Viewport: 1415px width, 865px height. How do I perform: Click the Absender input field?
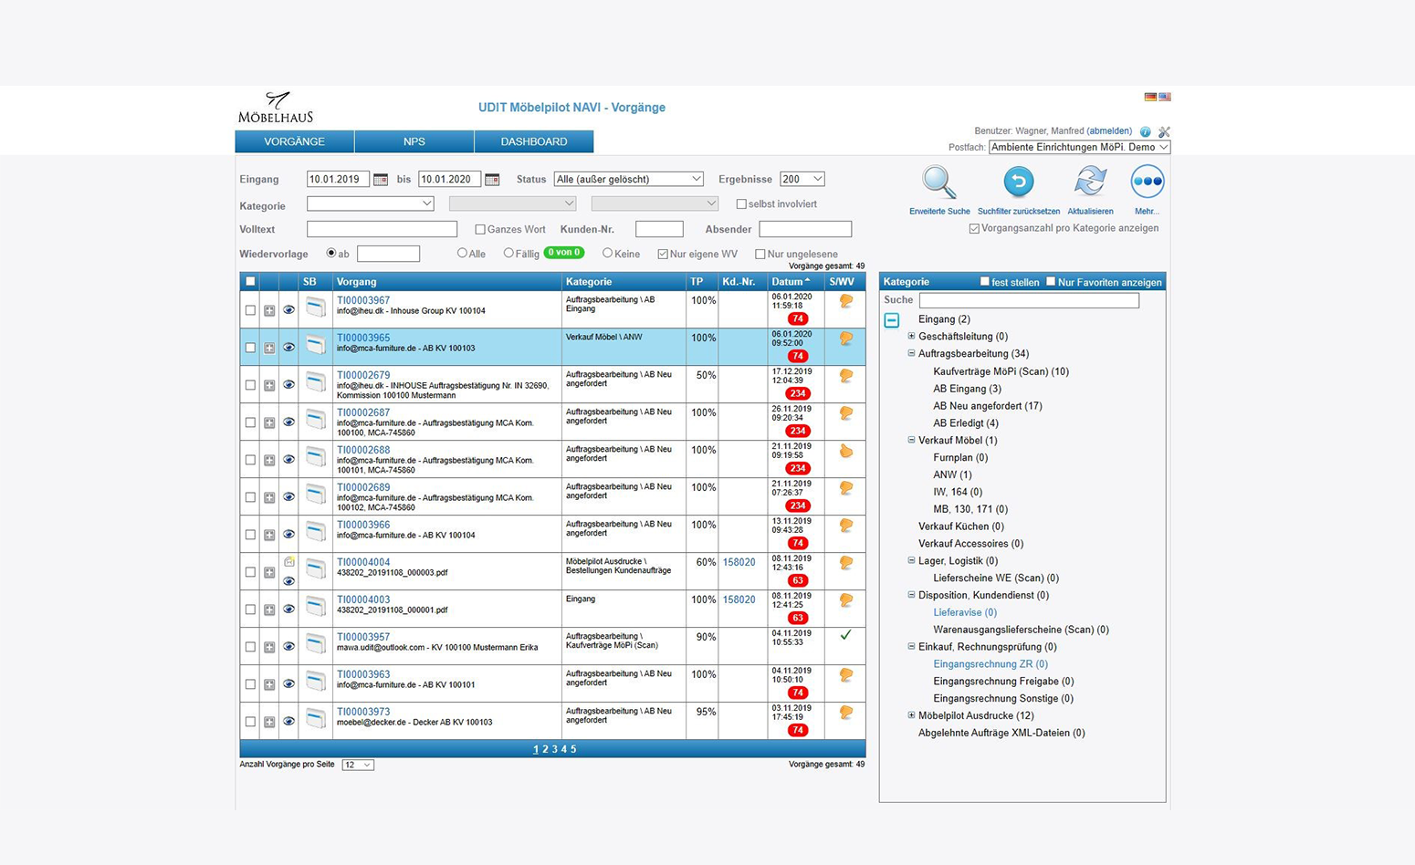805,229
